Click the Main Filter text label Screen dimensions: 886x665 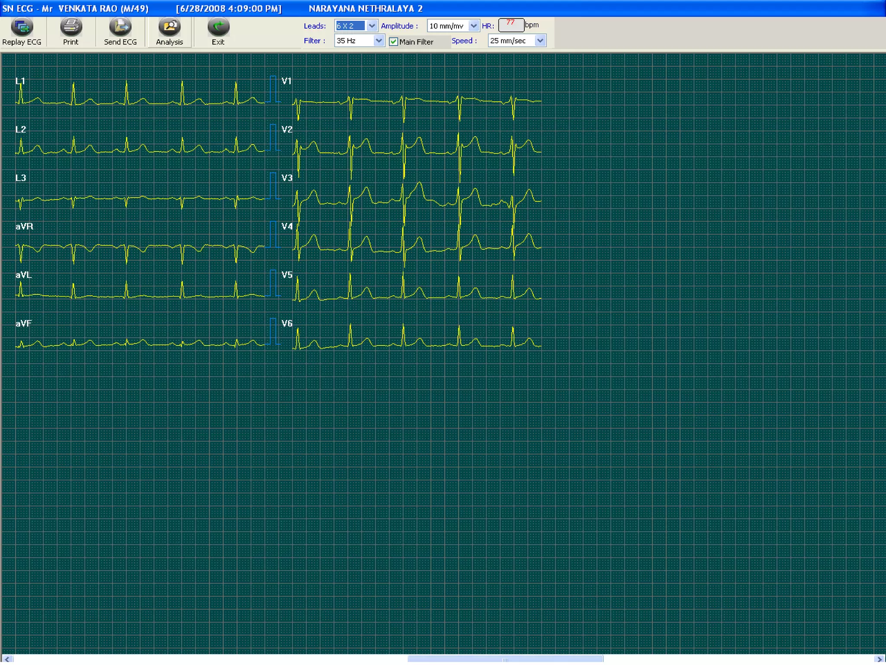coord(416,42)
